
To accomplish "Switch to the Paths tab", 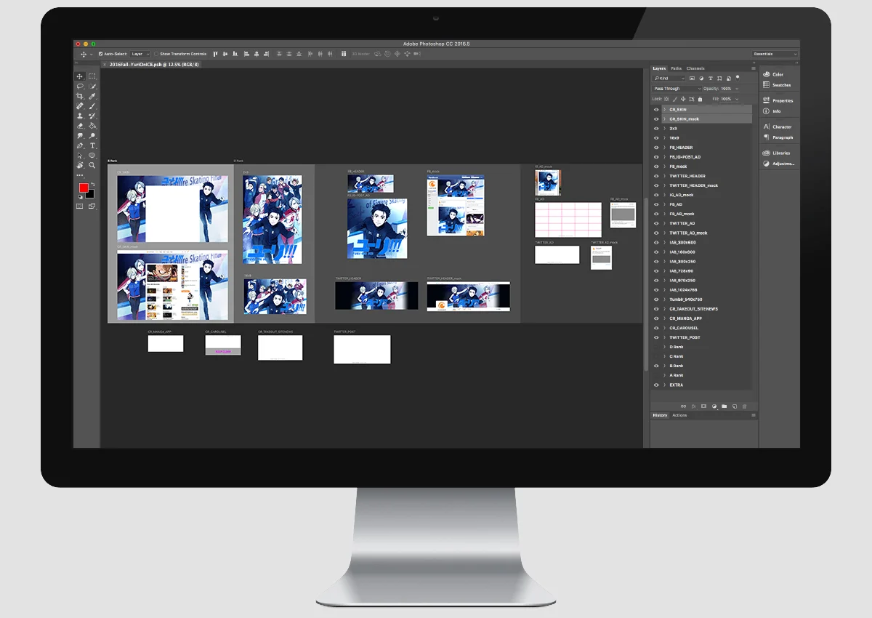I will [x=676, y=68].
